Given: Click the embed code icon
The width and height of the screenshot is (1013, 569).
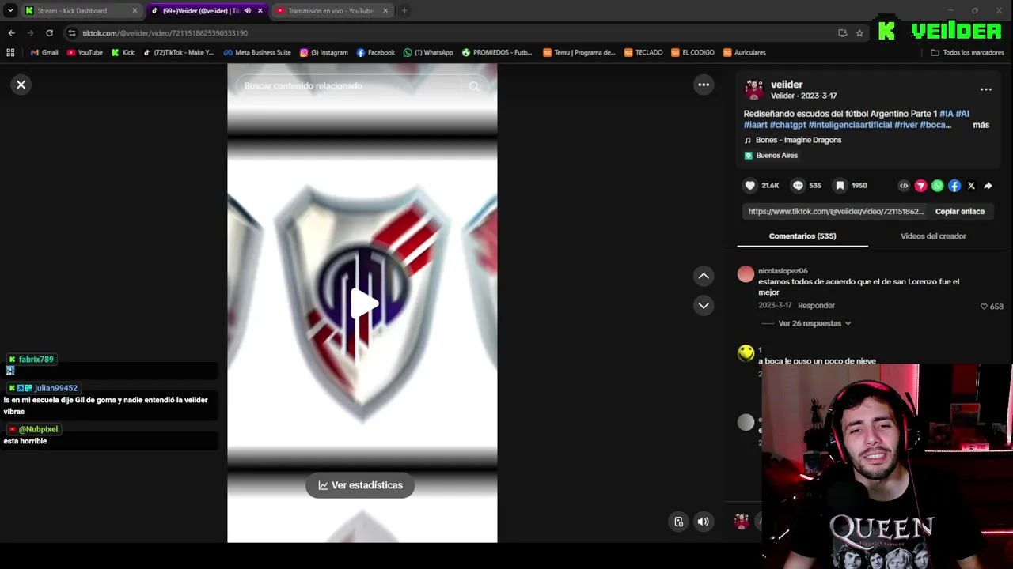Looking at the screenshot, I should pyautogui.click(x=904, y=186).
